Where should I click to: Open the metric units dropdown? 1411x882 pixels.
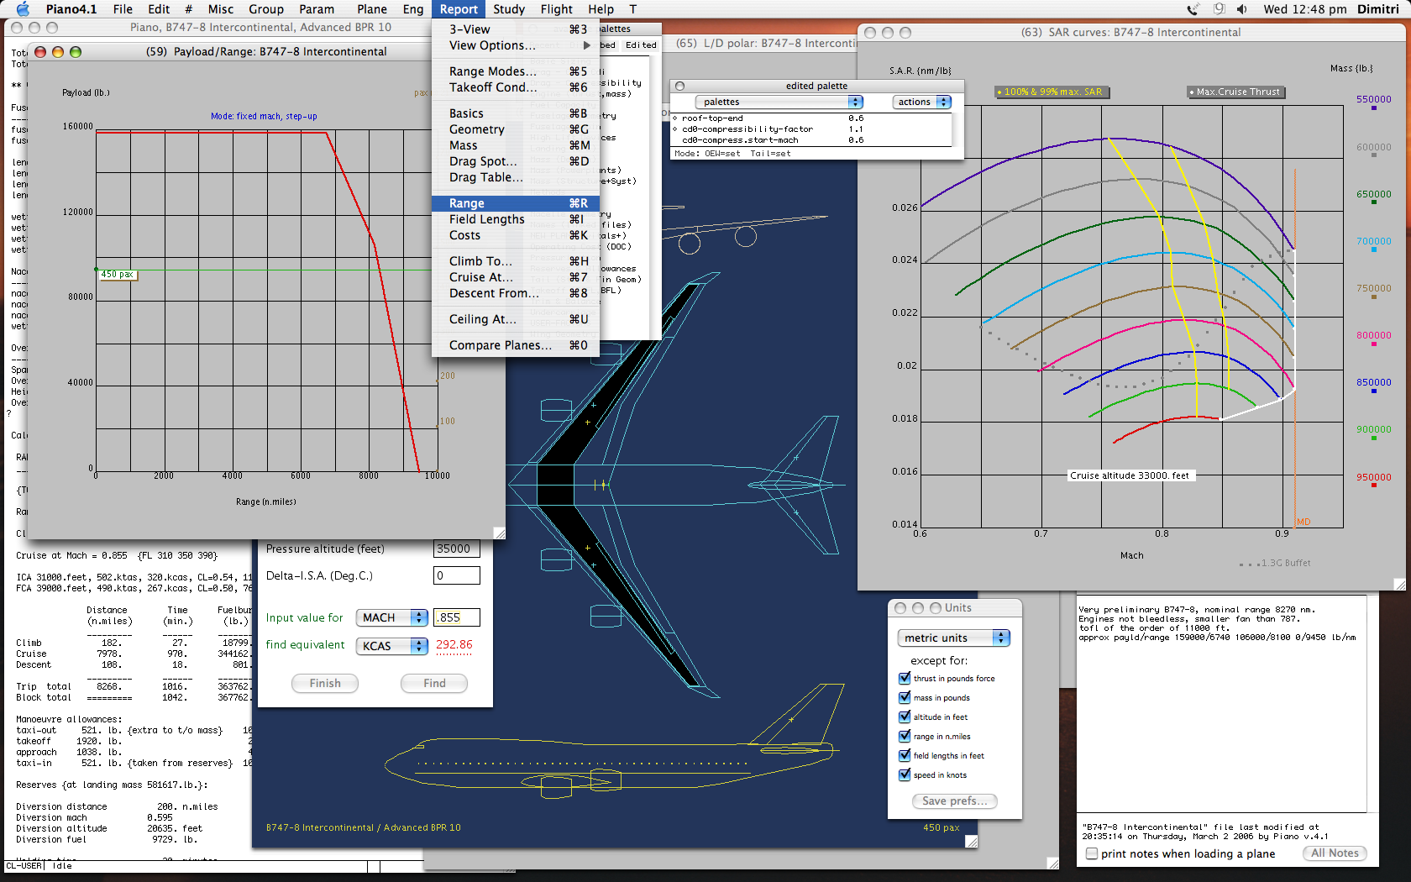tap(953, 638)
